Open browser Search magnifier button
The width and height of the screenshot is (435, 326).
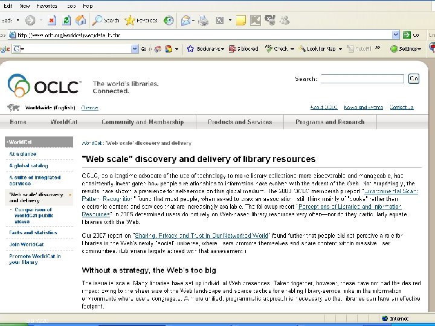point(105,21)
